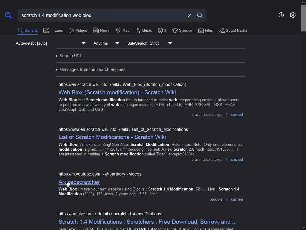Switch to the Science tab
Viewport: 306px width, 230px height.
182,31
